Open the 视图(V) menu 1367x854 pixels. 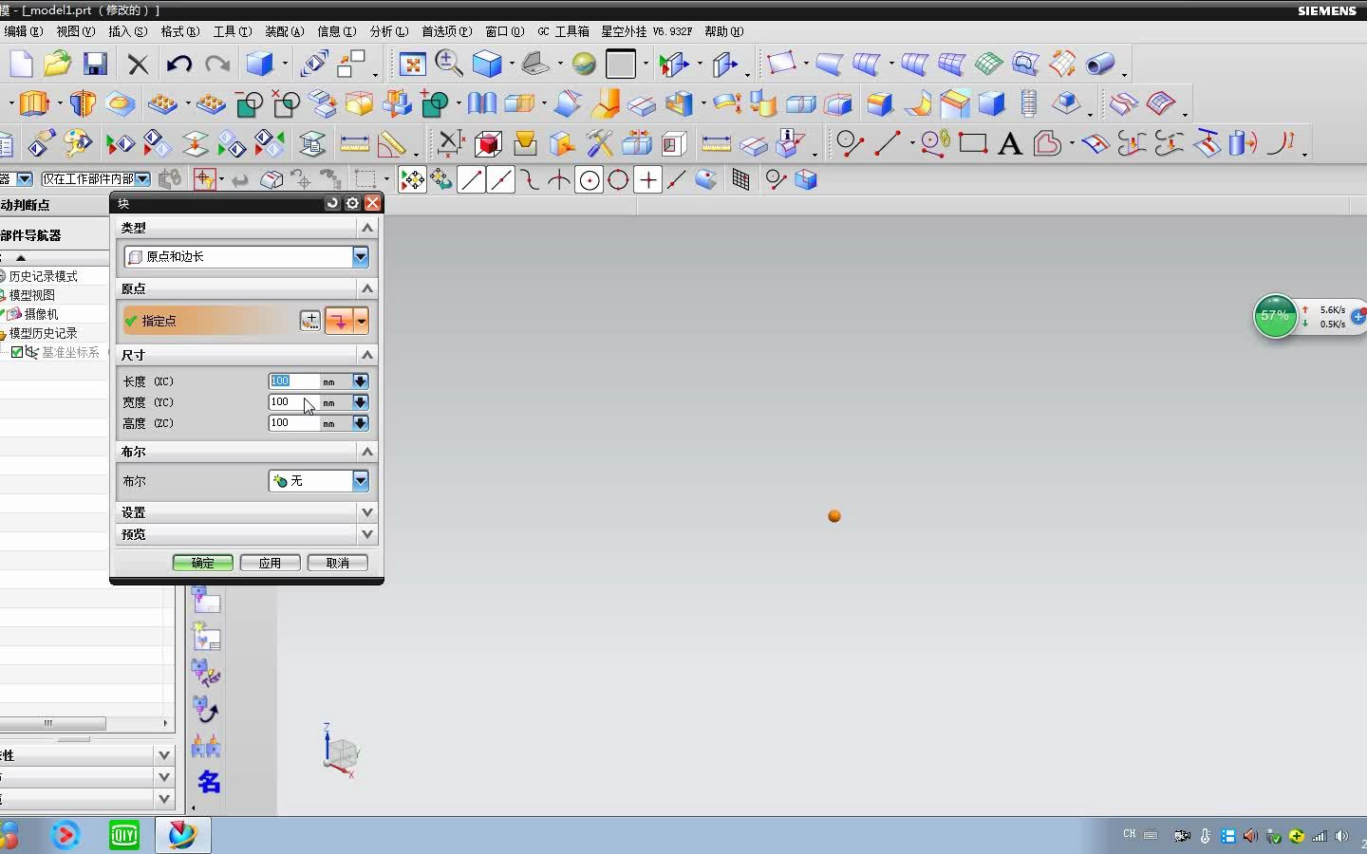75,31
